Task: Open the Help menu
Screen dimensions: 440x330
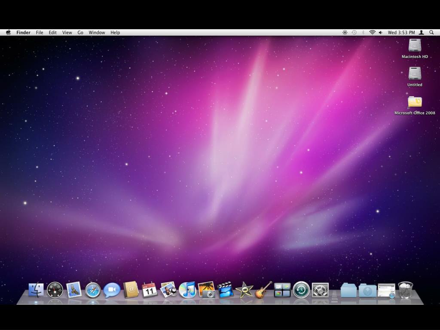Action: pyautogui.click(x=115, y=33)
